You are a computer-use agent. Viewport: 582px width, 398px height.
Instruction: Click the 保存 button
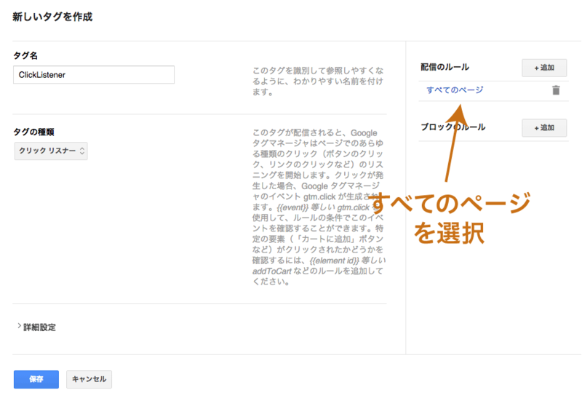[x=36, y=379]
